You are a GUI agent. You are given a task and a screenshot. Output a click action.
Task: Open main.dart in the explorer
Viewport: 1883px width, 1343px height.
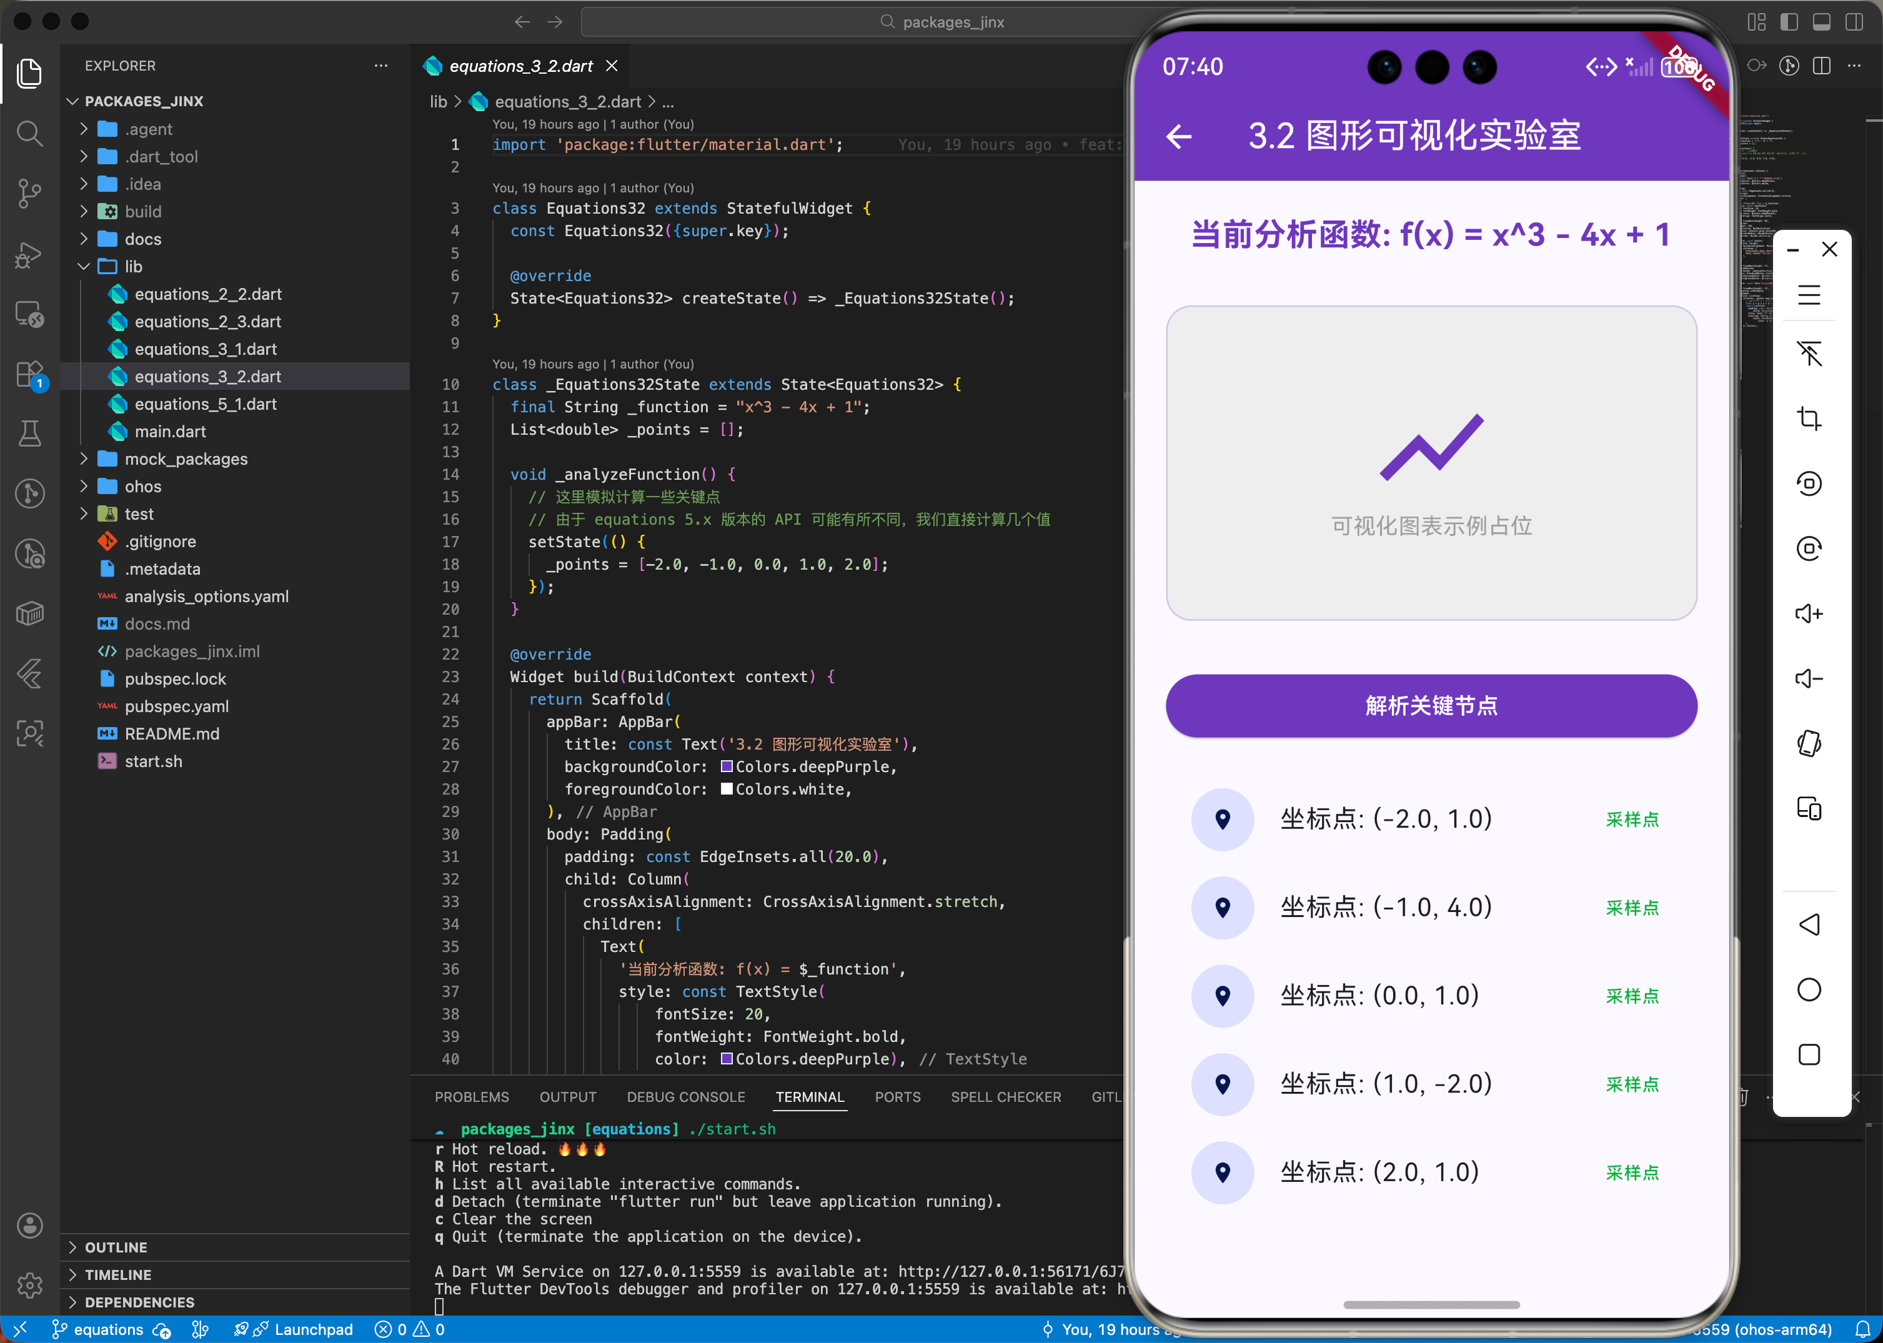[171, 432]
